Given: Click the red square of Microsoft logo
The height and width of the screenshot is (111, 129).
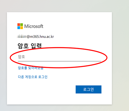Looking at the screenshot, I should [x=19, y=25].
